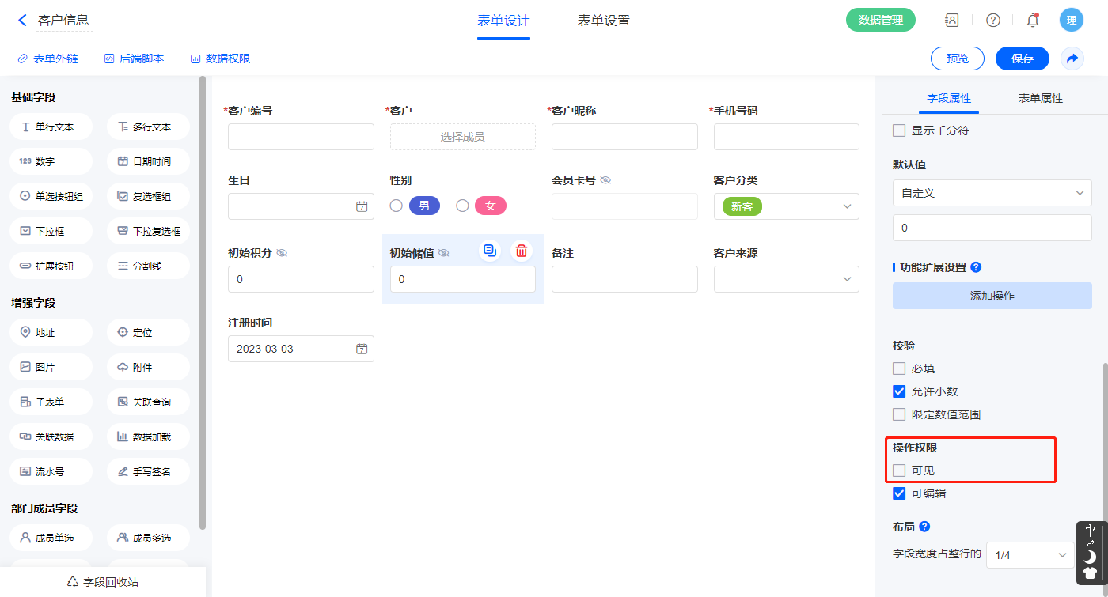The image size is (1108, 597).
Task: Click the back arrow beside 客户信息
Action: pos(22,21)
